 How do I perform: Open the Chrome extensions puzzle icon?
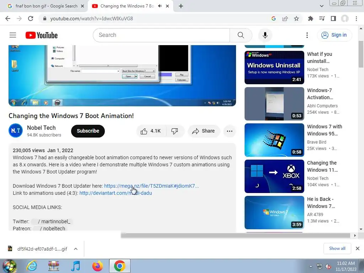(x=310, y=18)
